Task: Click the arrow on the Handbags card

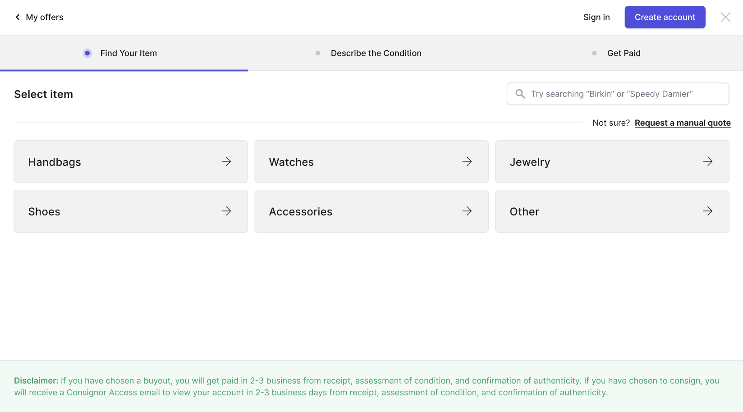Action: click(x=226, y=161)
